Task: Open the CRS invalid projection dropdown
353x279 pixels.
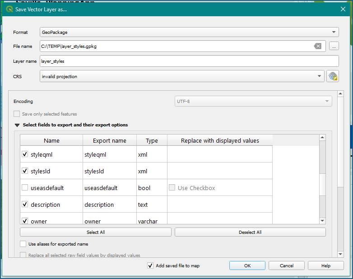Action: point(182,76)
